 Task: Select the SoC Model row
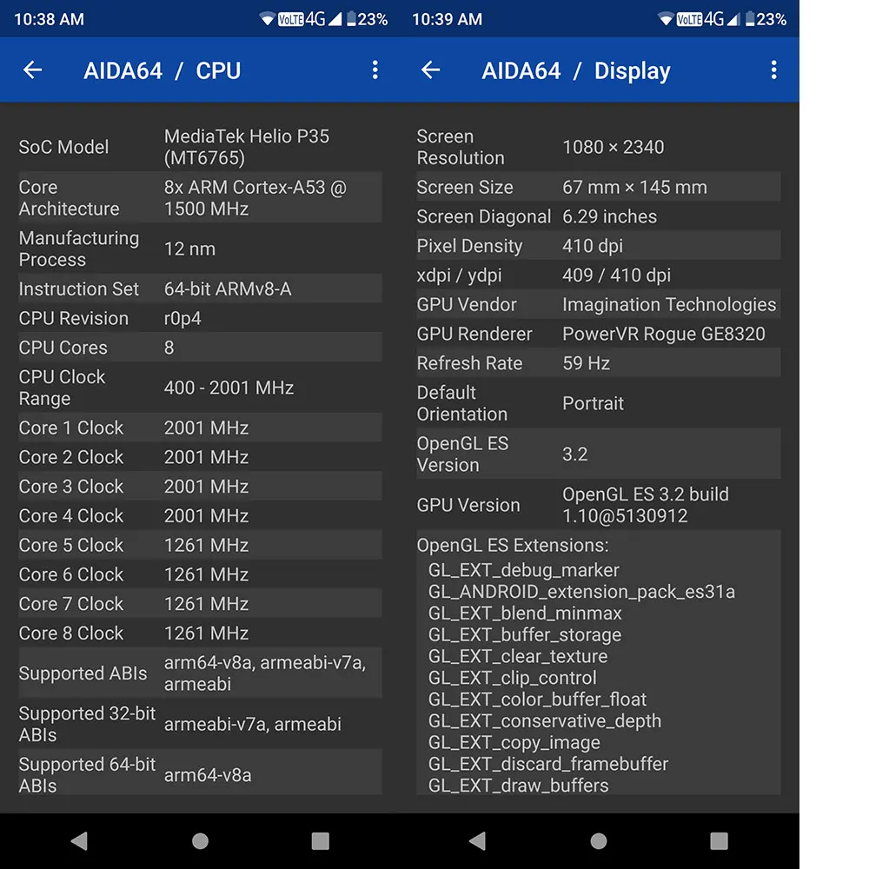click(x=200, y=147)
